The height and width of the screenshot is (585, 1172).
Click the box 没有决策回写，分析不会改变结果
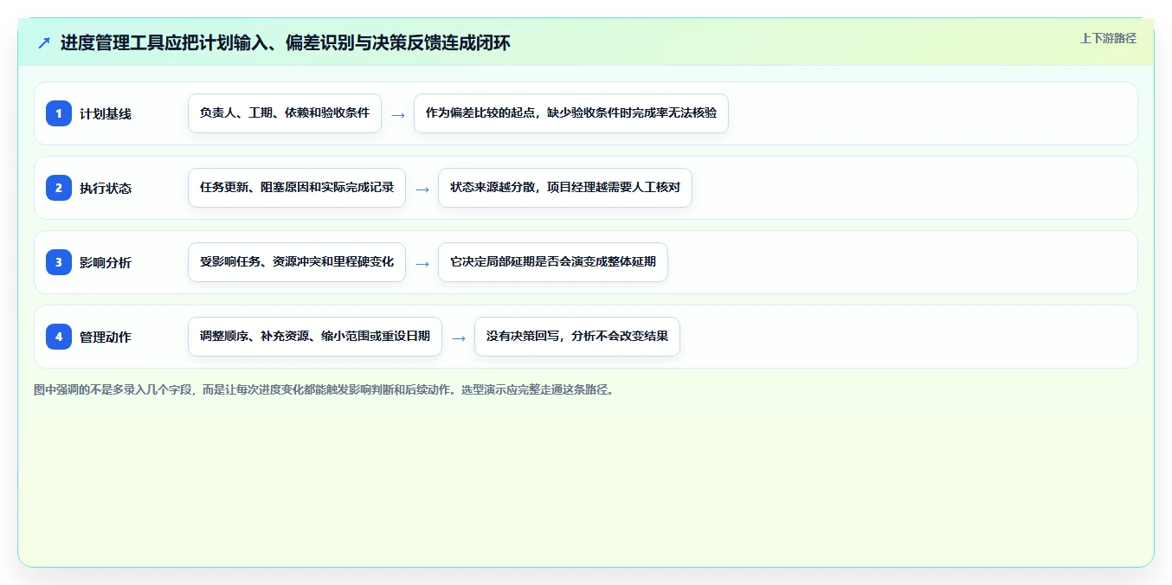(577, 337)
